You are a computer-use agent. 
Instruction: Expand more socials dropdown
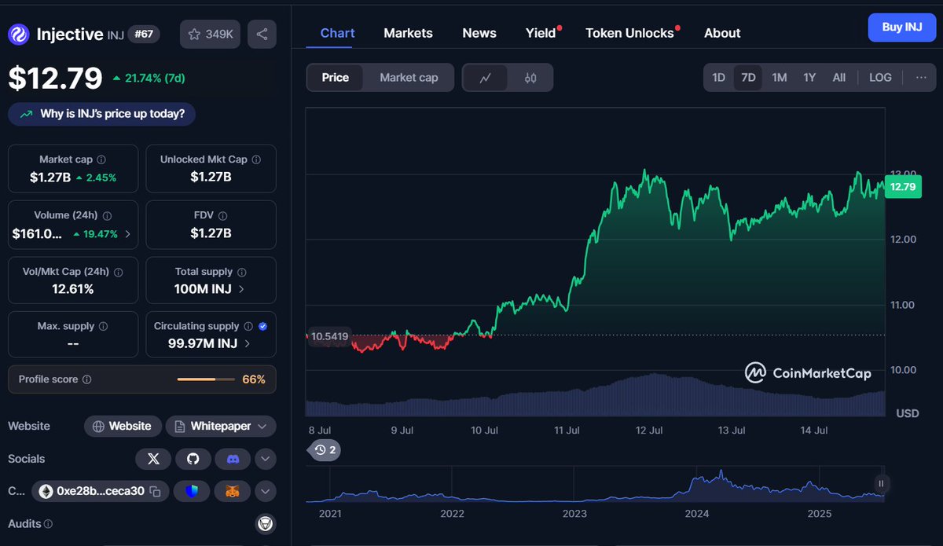pyautogui.click(x=265, y=459)
